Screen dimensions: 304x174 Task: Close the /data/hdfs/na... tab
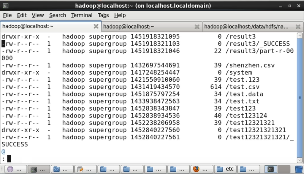coord(298,27)
